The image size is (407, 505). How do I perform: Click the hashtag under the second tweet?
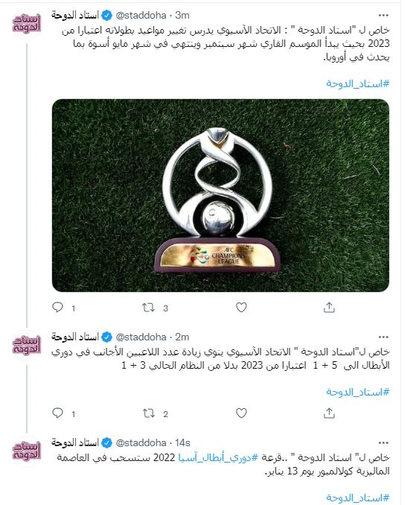coord(357,392)
